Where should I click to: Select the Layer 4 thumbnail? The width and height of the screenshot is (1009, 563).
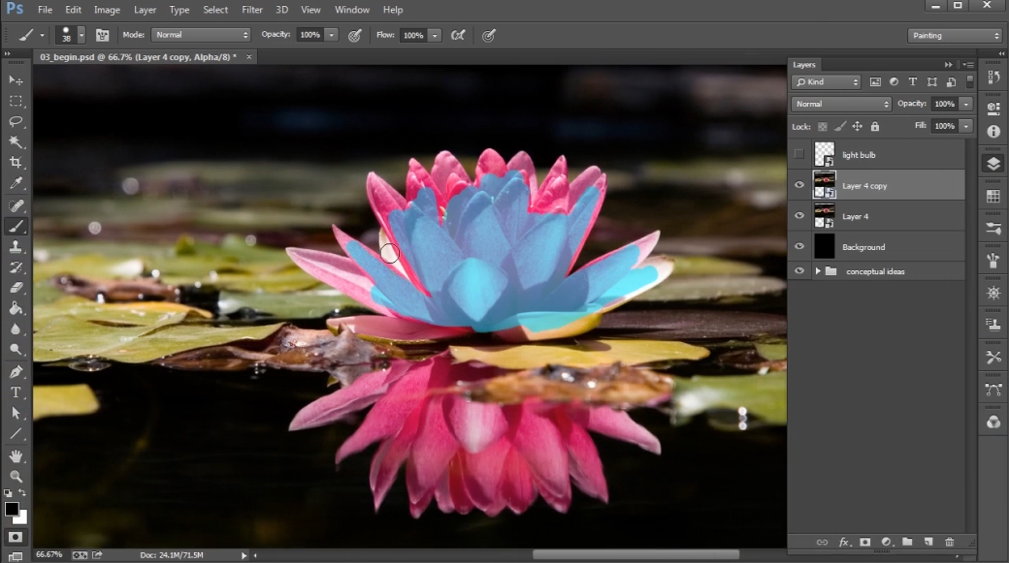click(825, 216)
